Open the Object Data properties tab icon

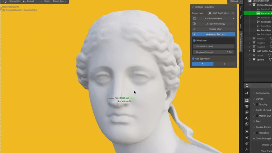click(247, 149)
